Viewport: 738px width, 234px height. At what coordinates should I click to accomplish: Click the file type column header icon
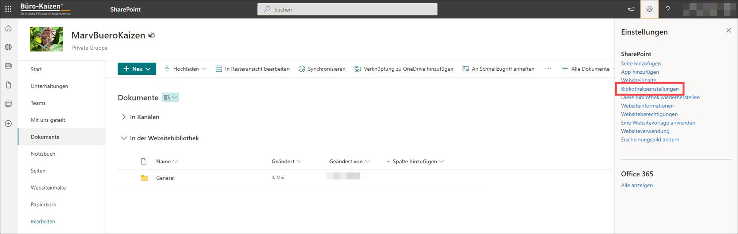click(144, 161)
